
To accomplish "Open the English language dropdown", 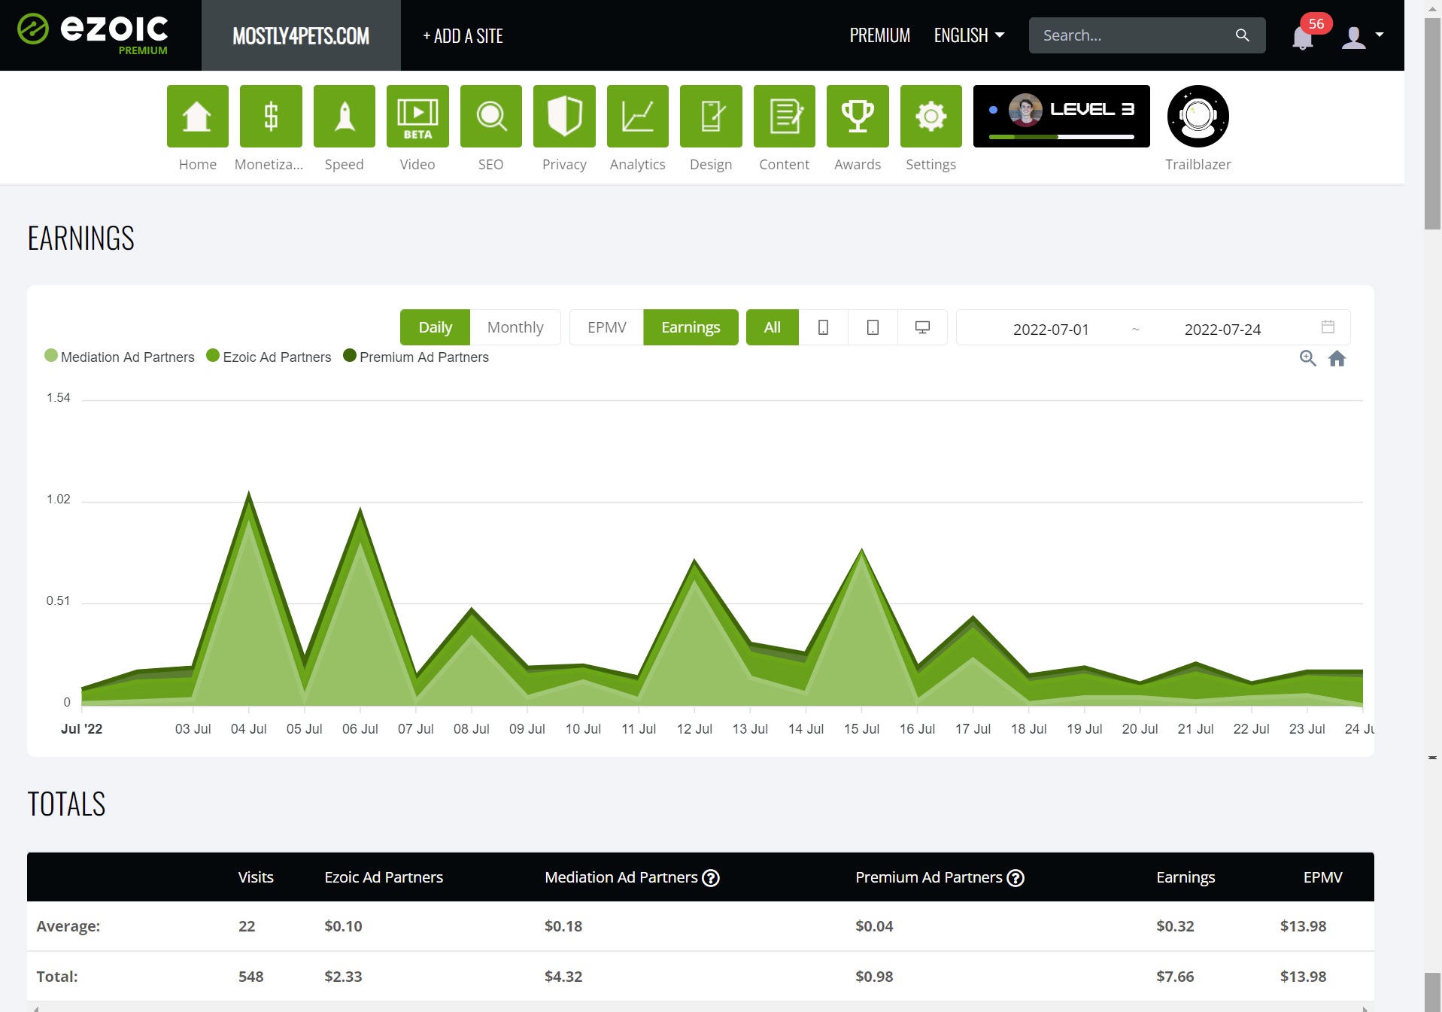I will 969,35.
